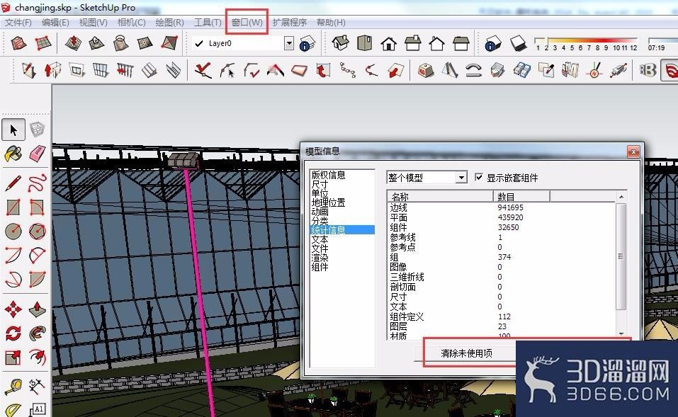678x417 pixels.
Task: Switch to Front house view
Action: pos(389,44)
